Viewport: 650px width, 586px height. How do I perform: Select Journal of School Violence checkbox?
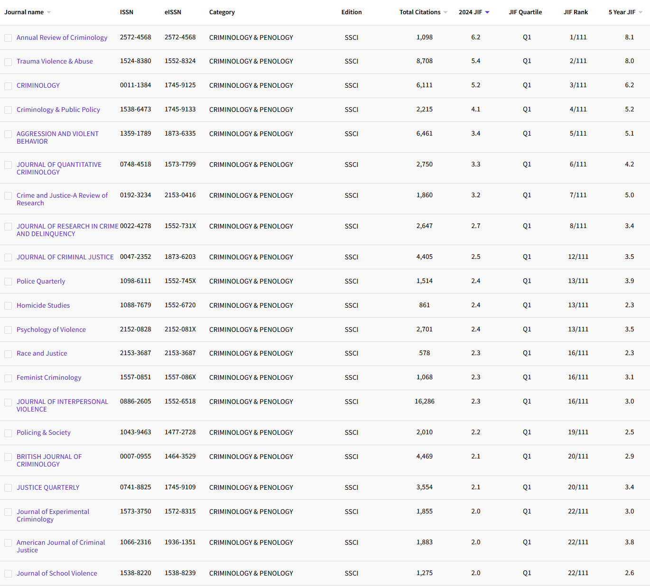click(8, 574)
